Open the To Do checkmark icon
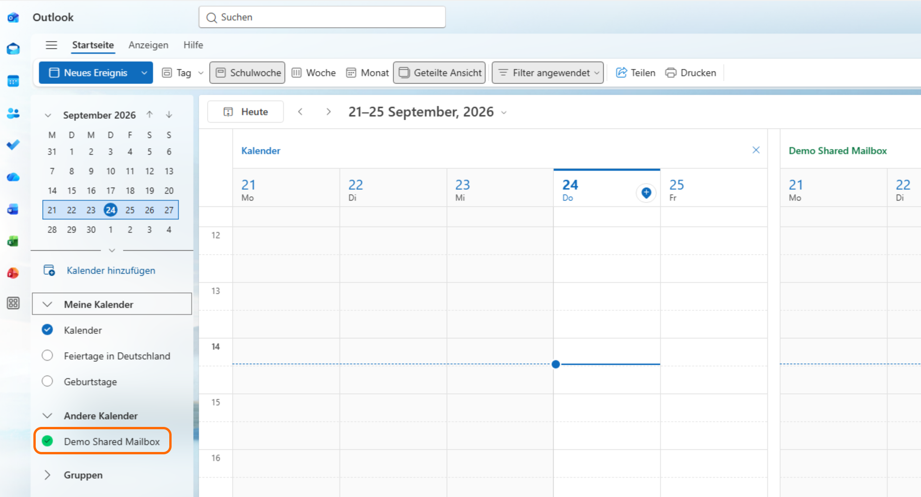The width and height of the screenshot is (921, 497). pyautogui.click(x=13, y=145)
